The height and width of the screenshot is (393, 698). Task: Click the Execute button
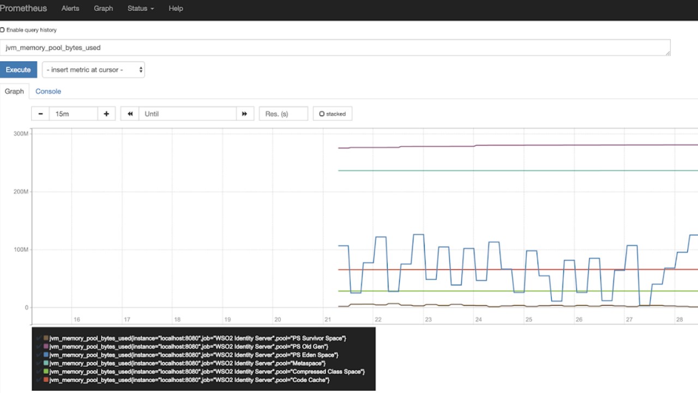click(18, 70)
